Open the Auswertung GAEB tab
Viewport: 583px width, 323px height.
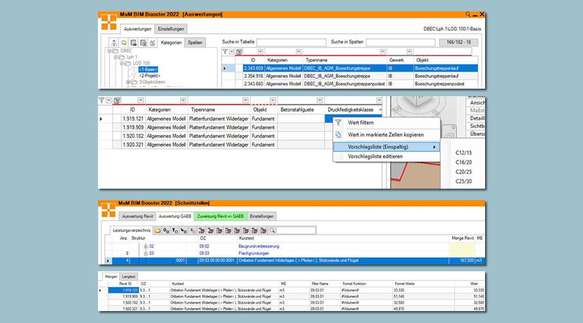click(x=175, y=217)
